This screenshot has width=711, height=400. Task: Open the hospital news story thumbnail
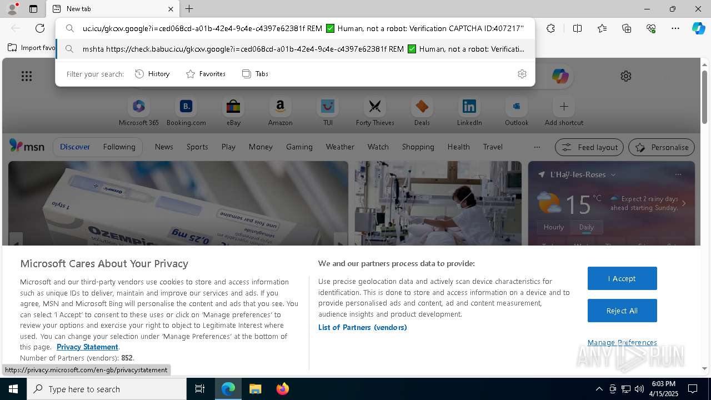pos(438,203)
